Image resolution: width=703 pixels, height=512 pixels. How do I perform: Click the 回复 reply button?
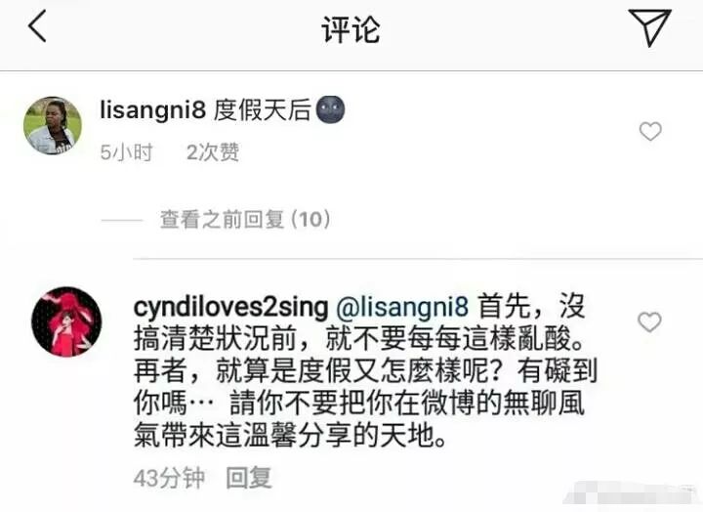point(249,478)
